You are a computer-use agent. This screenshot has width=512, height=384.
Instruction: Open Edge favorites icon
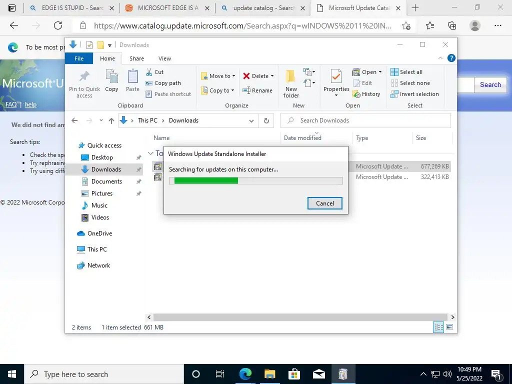point(430,25)
